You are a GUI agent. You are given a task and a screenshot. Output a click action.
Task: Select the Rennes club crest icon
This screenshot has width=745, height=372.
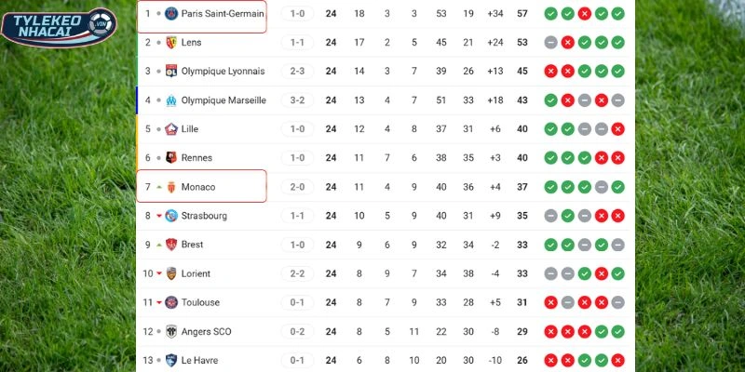coord(171,158)
